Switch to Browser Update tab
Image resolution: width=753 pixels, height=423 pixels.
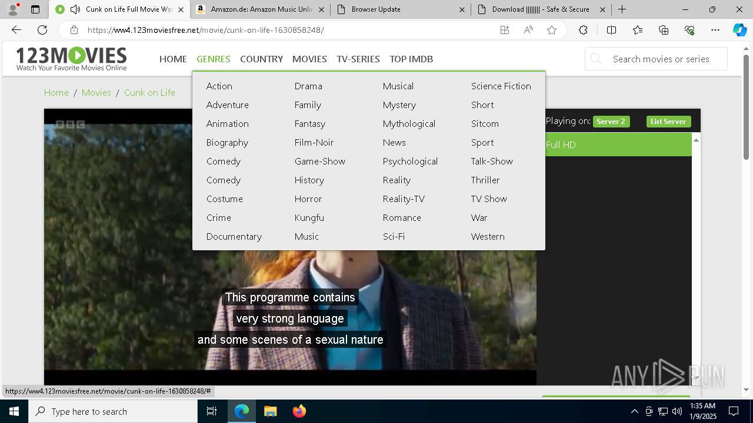pyautogui.click(x=401, y=9)
